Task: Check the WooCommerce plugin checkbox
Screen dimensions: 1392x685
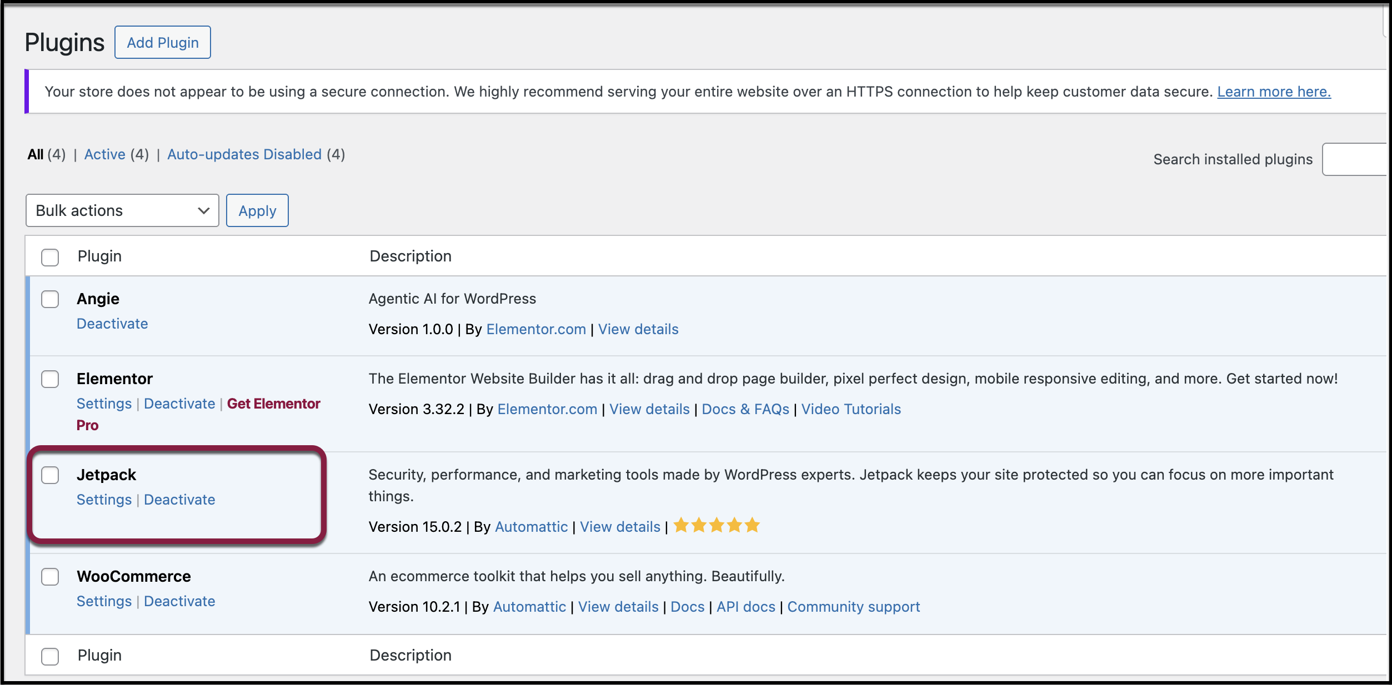Action: [x=50, y=577]
